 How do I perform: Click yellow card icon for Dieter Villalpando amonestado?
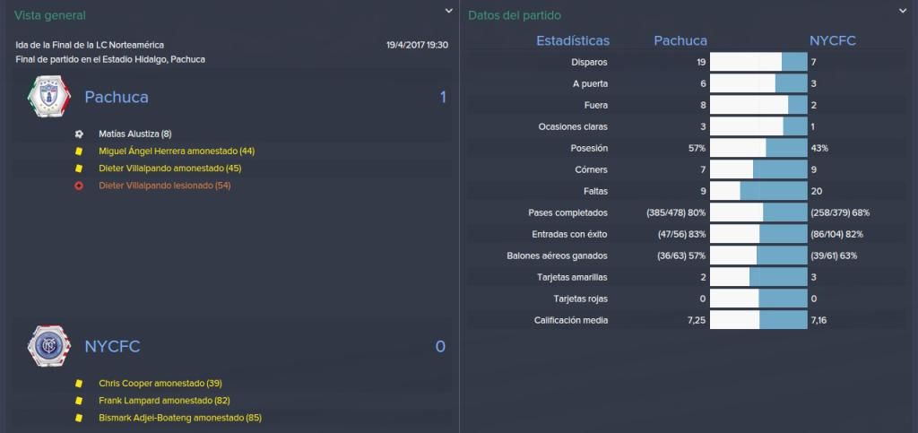(x=79, y=169)
